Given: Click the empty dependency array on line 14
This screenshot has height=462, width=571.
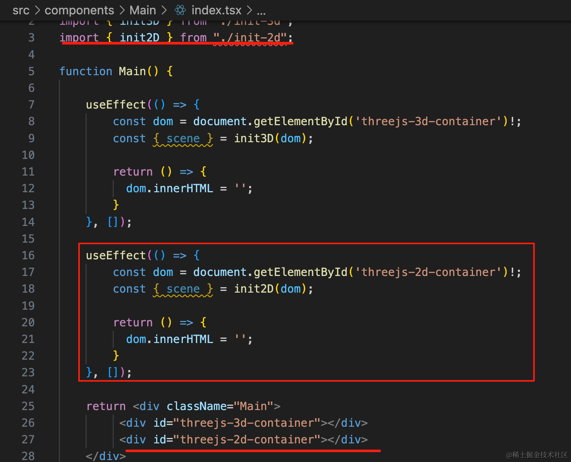Looking at the screenshot, I should coord(113,222).
